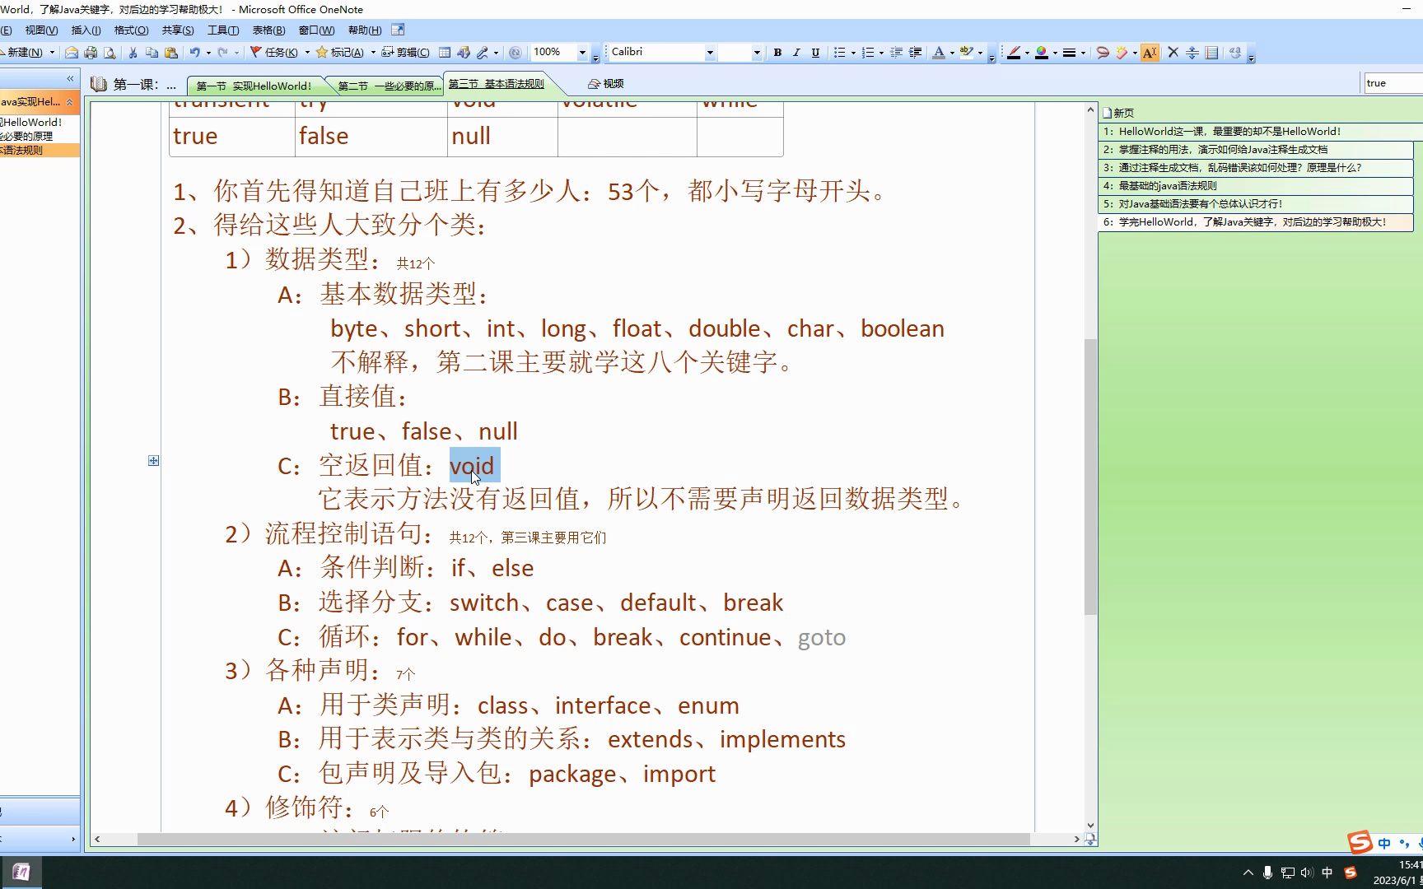Screen dimensions: 1423x889
Task: Open the font size dropdown
Action: 757,53
